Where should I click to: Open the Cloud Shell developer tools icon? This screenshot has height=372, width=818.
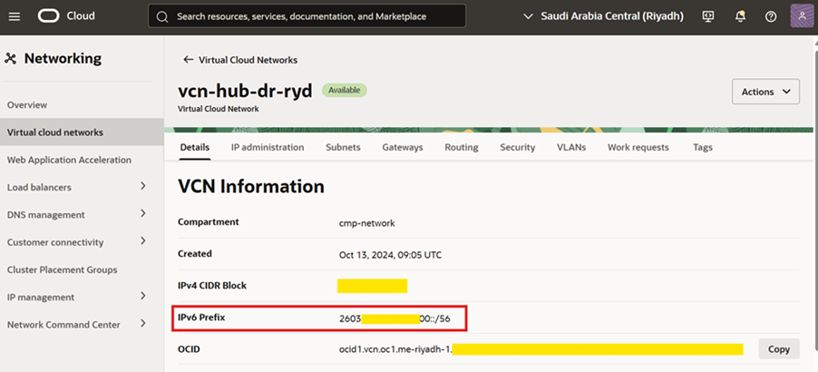point(708,16)
